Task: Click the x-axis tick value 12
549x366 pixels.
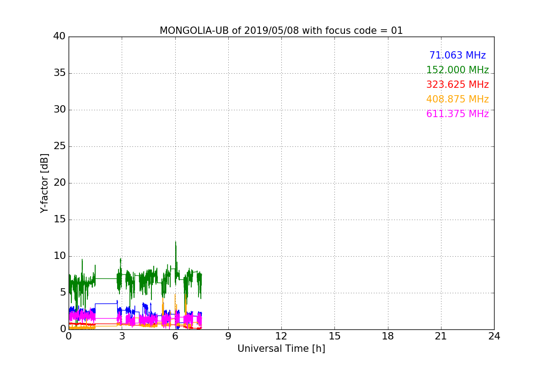Action: pyautogui.click(x=281, y=336)
